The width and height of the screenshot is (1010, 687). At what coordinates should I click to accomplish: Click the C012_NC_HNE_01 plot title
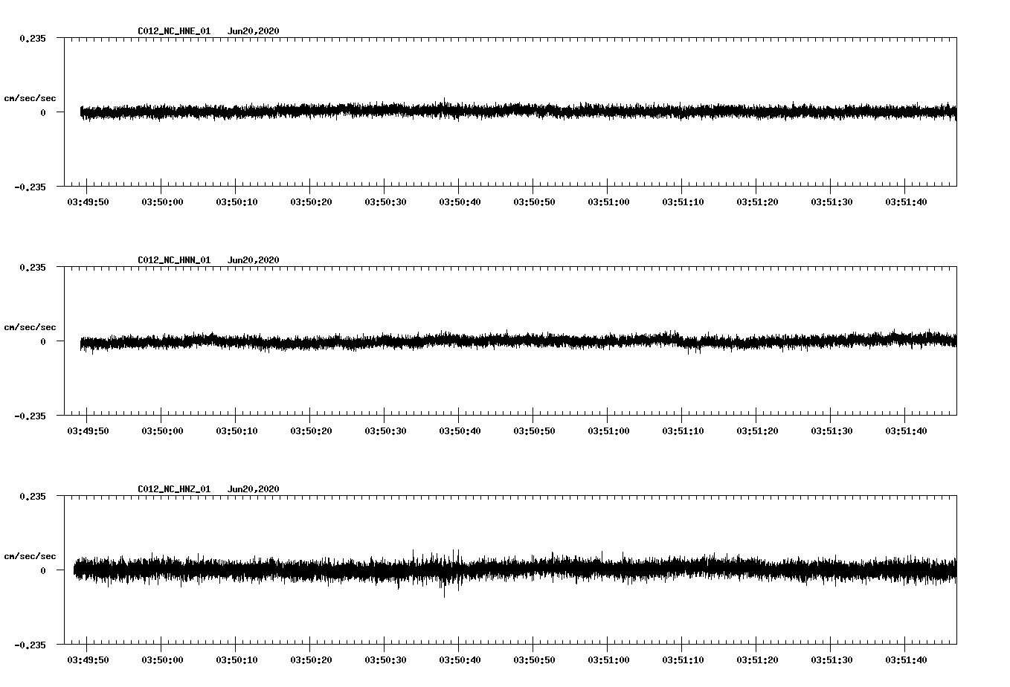pos(174,31)
